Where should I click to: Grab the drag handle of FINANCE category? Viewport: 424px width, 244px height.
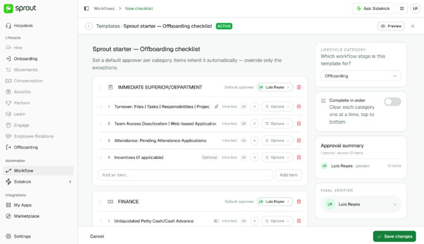tap(100, 202)
